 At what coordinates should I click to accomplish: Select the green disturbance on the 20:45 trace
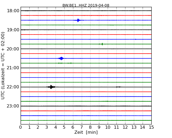coord(65,63)
